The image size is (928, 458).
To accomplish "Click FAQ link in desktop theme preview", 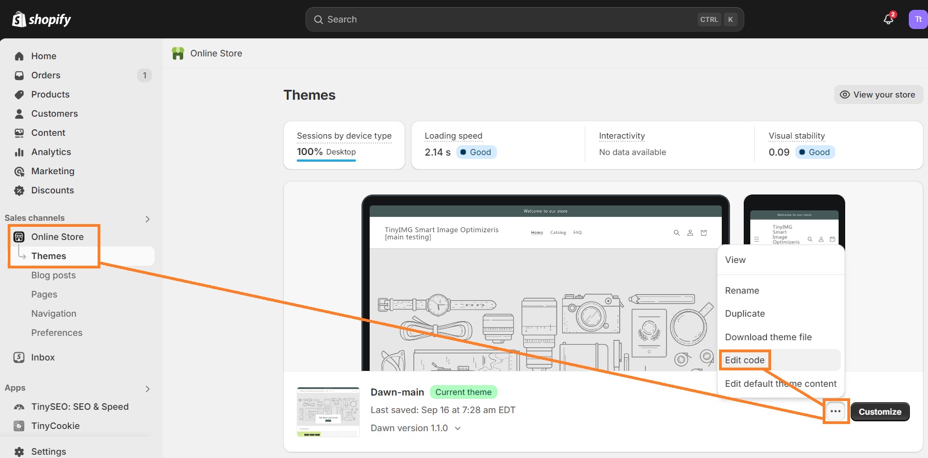I will (x=578, y=233).
